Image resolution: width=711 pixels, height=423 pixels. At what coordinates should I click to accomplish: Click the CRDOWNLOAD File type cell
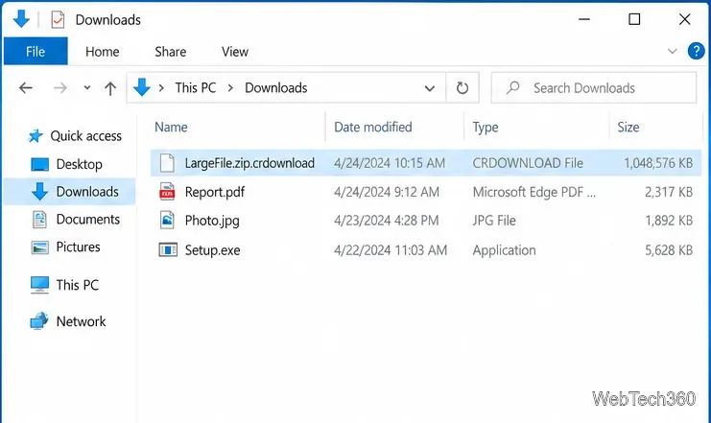528,163
